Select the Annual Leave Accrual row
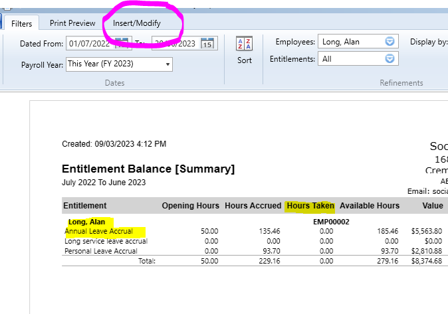Viewport: 448px width, 314px height. point(98,231)
